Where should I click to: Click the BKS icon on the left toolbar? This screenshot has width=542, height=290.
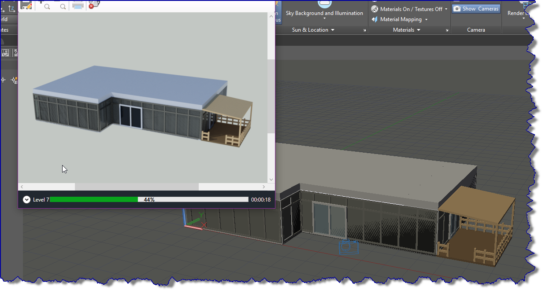(x=5, y=53)
